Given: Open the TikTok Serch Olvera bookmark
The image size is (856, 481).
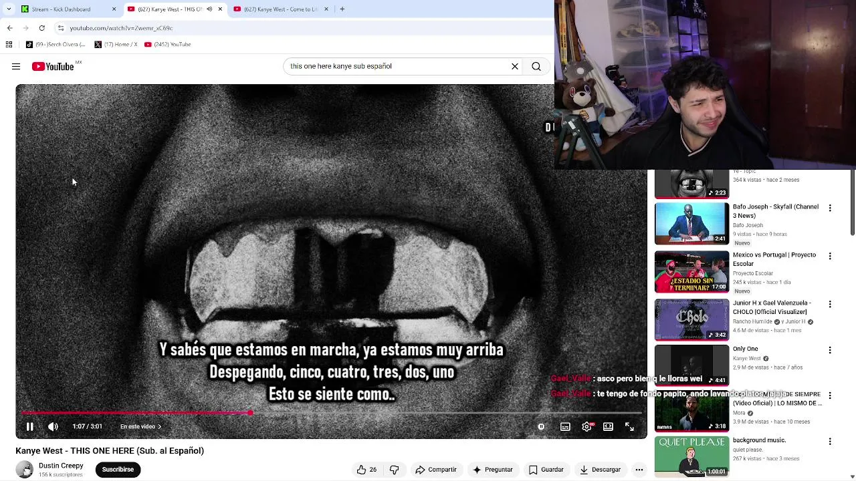Looking at the screenshot, I should click(x=56, y=44).
